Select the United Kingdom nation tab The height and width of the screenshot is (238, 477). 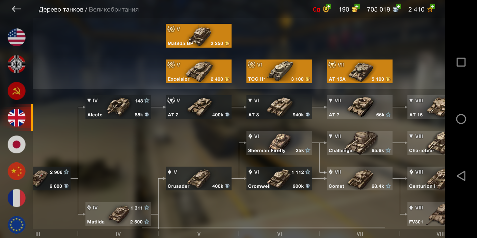[17, 117]
